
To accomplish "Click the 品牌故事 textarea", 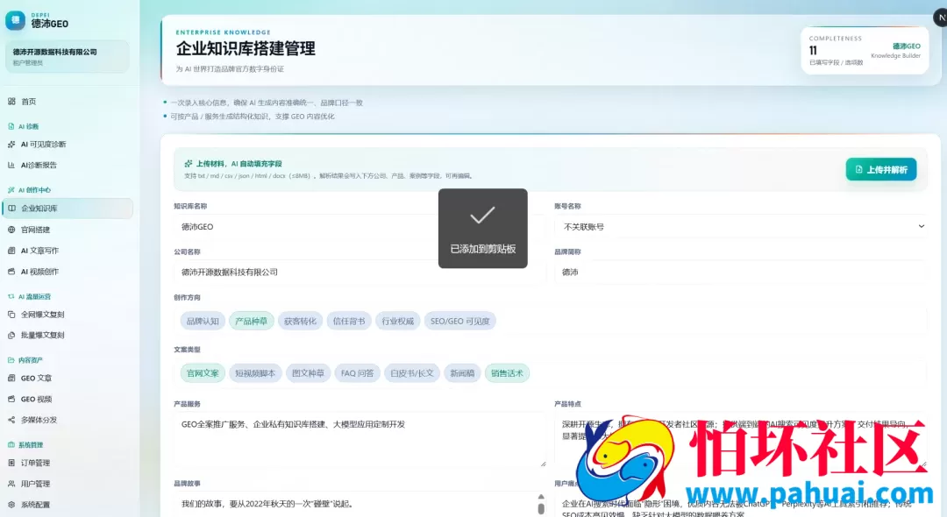I will [x=360, y=505].
